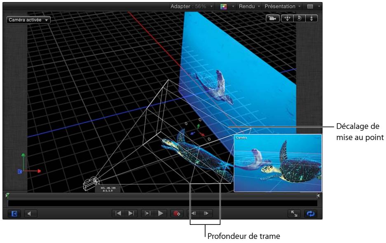The height and width of the screenshot is (243, 386).
Task: Click the blue Z axis cube of 3D compass
Action: pyautogui.click(x=20, y=171)
